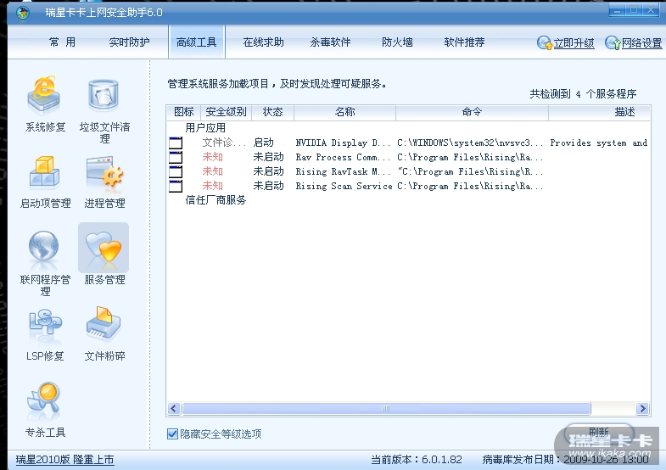Sort by the 图标 column header
666x470 pixels.
(x=183, y=112)
